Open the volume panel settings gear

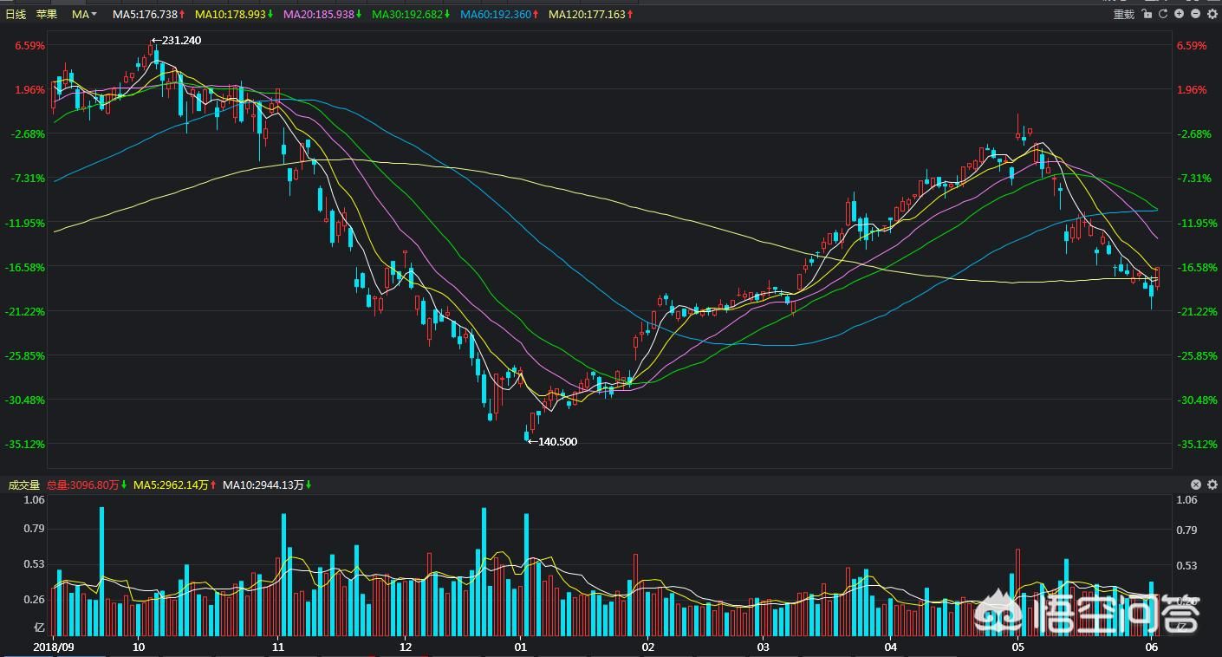(1212, 485)
